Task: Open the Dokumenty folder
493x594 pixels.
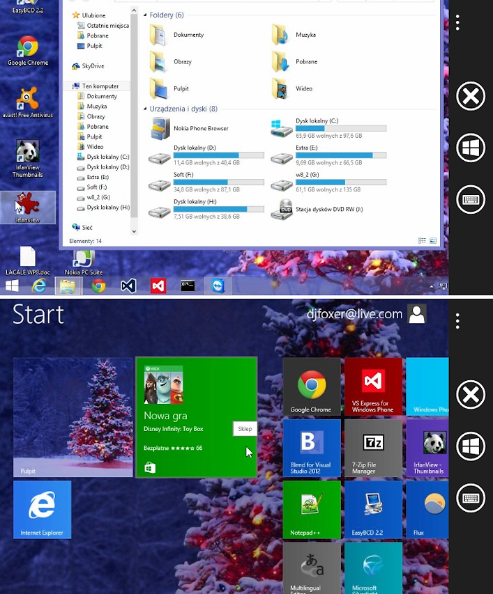Action: tap(176, 35)
